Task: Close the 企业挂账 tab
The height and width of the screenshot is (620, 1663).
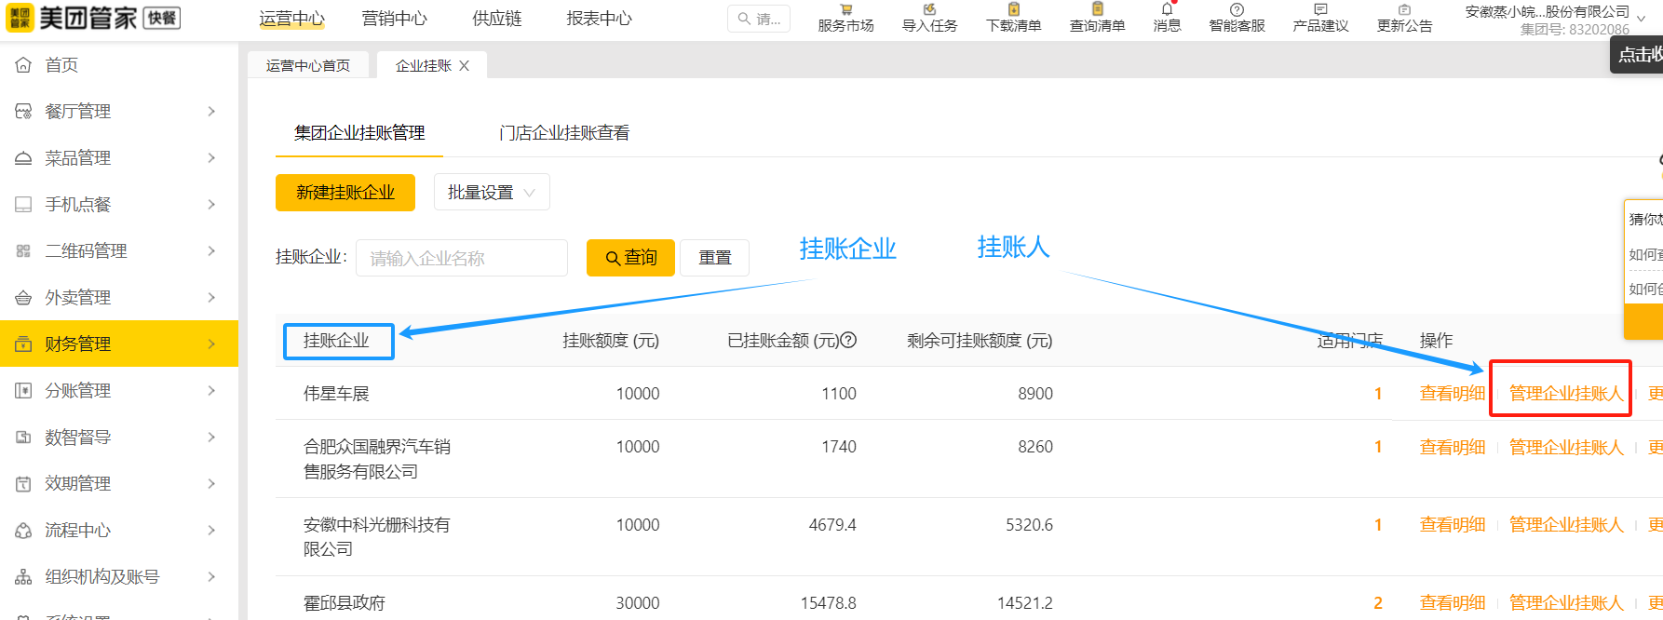Action: tap(465, 66)
